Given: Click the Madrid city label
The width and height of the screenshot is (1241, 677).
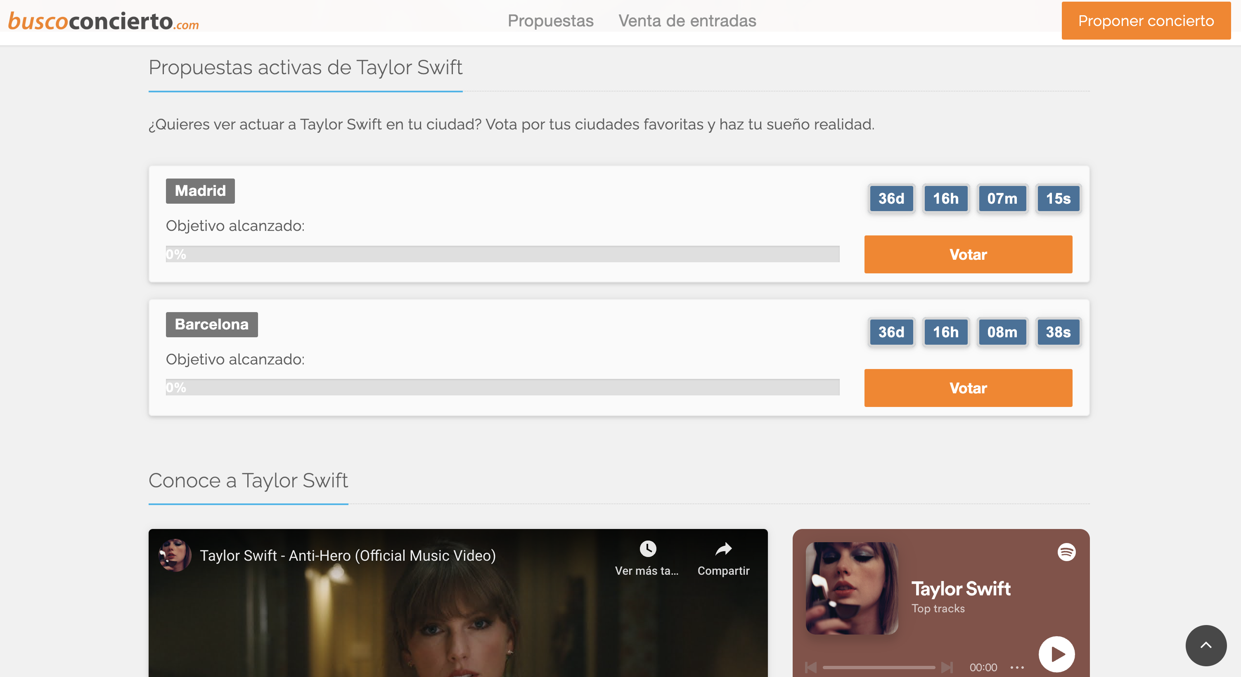Looking at the screenshot, I should tap(200, 191).
